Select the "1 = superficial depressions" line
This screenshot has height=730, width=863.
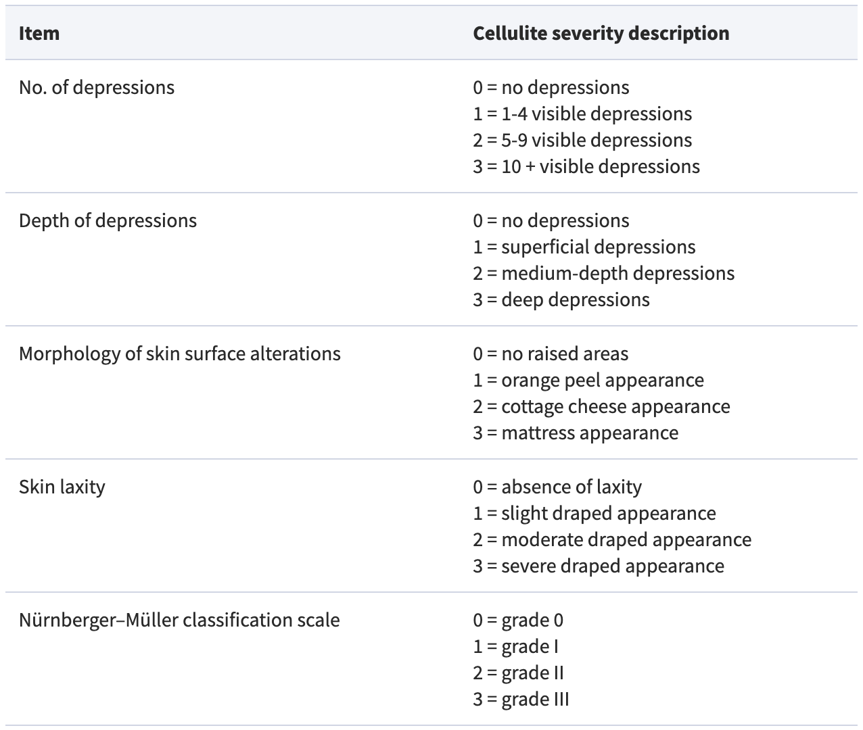tap(584, 247)
